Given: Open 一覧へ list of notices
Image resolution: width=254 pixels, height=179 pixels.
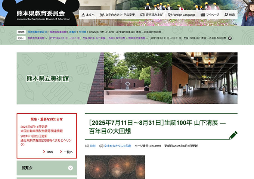Looking at the screenshot, I should tap(68, 152).
